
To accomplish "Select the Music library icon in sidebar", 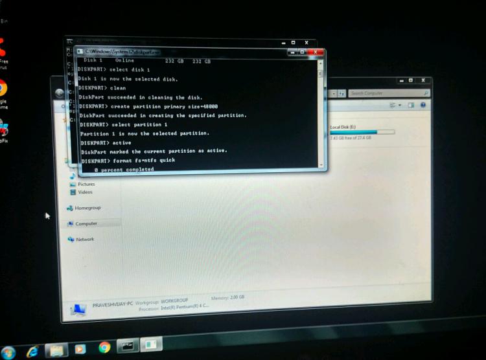I will point(72,176).
